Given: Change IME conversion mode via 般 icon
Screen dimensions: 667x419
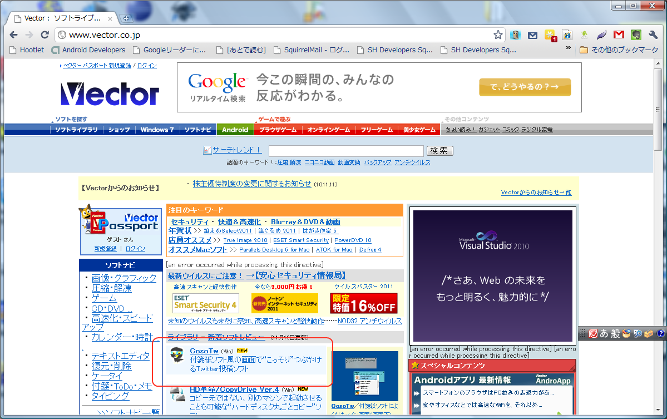Looking at the screenshot, I should (615, 333).
